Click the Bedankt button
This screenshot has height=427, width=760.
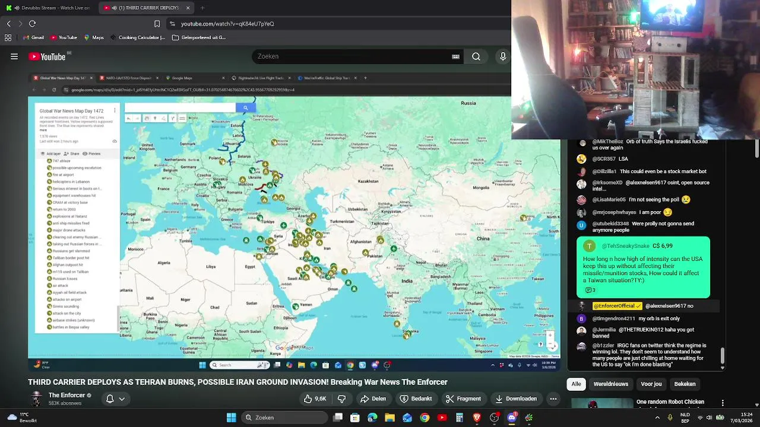click(x=416, y=399)
